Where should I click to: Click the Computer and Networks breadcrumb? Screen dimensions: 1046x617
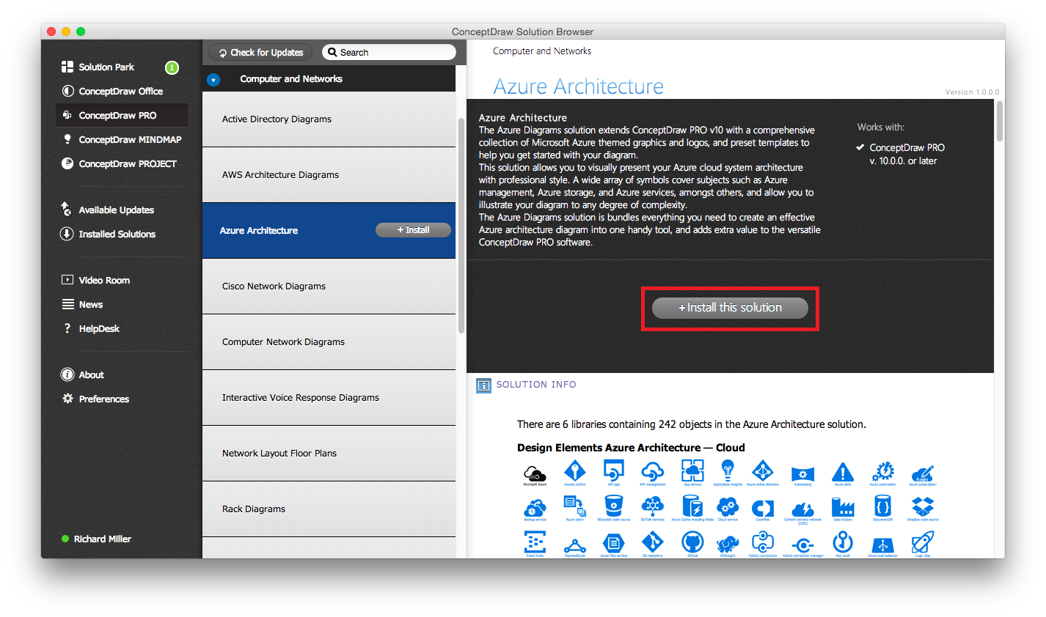point(542,51)
